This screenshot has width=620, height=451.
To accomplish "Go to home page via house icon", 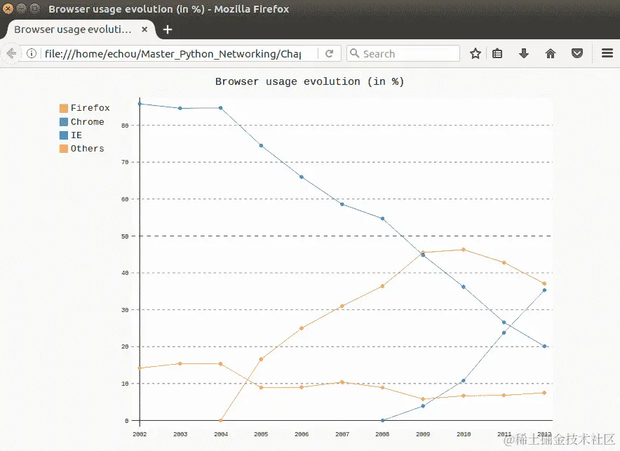I will [x=551, y=53].
